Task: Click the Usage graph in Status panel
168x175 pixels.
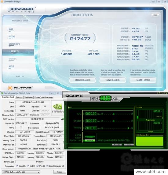Action: pyautogui.click(x=150, y=126)
